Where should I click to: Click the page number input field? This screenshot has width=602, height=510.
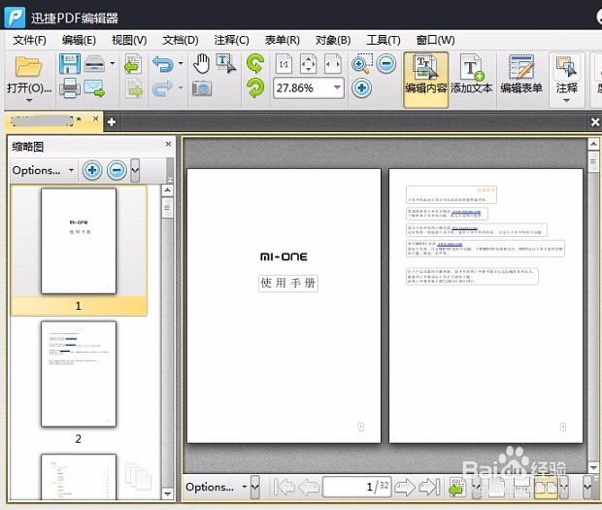tap(356, 487)
